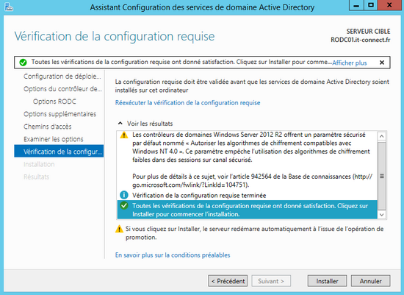The image size is (404, 295).
Task: Click the blue information icon in results
Action: pyautogui.click(x=124, y=195)
